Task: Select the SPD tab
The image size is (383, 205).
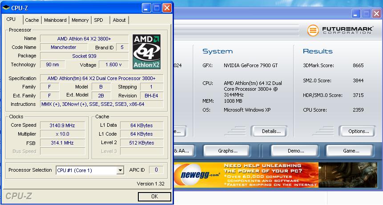Action: click(x=98, y=20)
